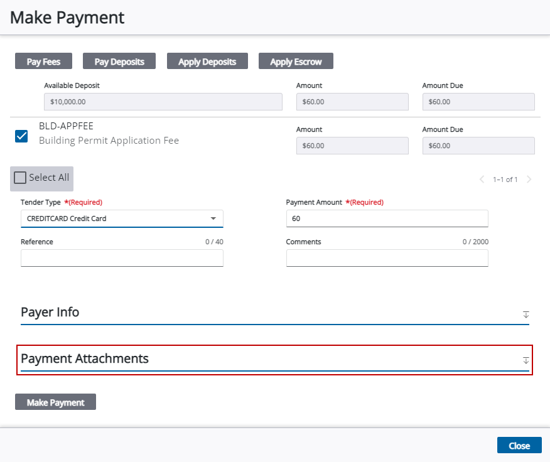Close the Make Payment dialog
Image resolution: width=550 pixels, height=462 pixels.
(x=519, y=446)
